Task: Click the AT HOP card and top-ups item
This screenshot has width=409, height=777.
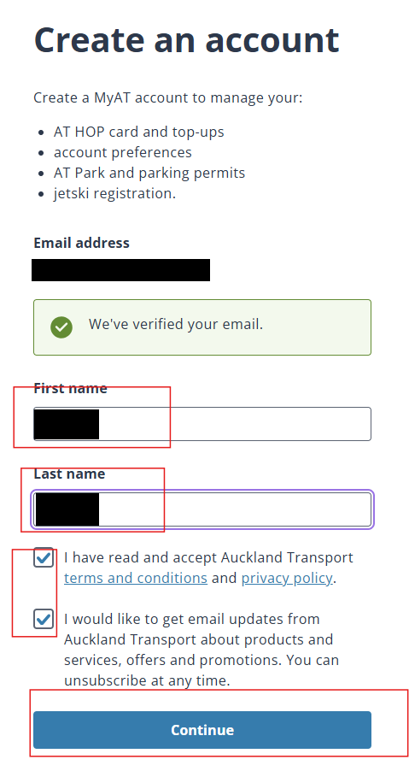Action: 138,132
